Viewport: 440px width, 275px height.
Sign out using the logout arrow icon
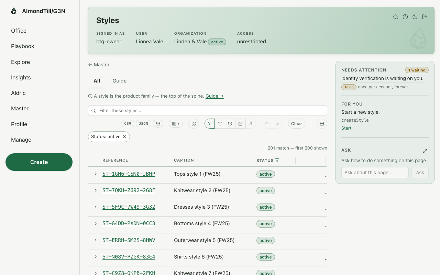point(425,17)
